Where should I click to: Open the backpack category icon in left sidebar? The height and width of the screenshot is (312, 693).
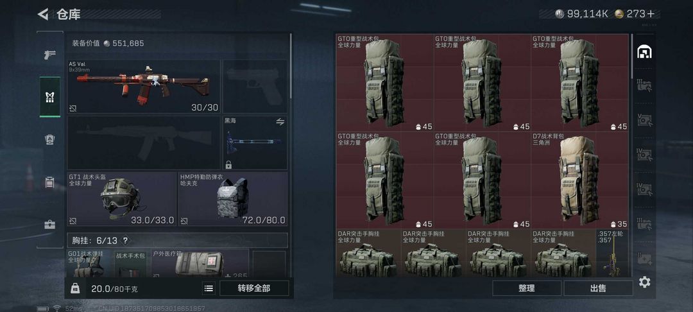49,182
